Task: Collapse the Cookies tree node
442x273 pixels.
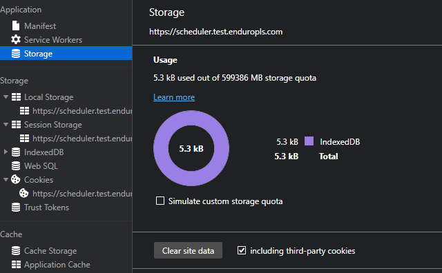Action: 6,179
